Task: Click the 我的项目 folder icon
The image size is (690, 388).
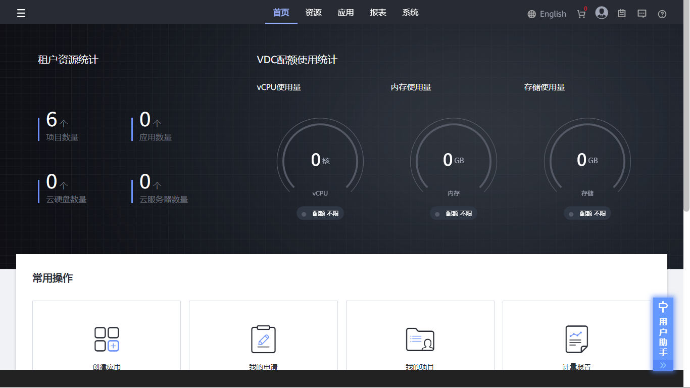Action: point(420,339)
